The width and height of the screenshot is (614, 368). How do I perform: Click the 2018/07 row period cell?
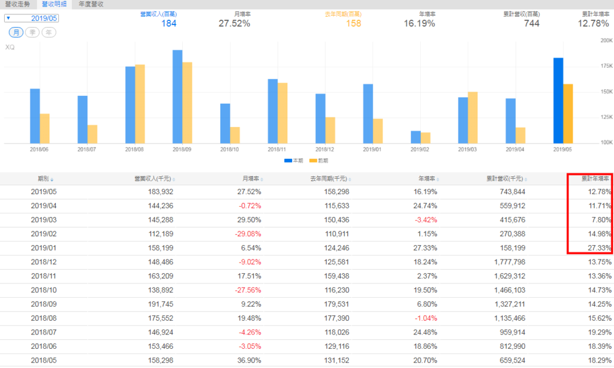tap(43, 333)
